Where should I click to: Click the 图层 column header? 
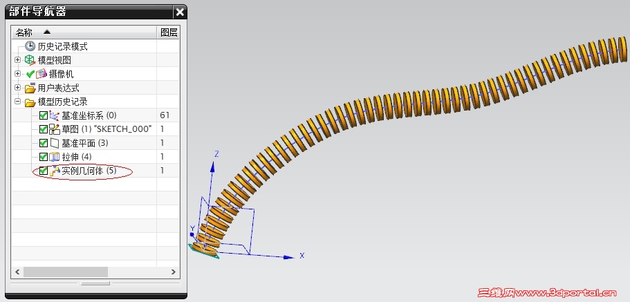[168, 32]
